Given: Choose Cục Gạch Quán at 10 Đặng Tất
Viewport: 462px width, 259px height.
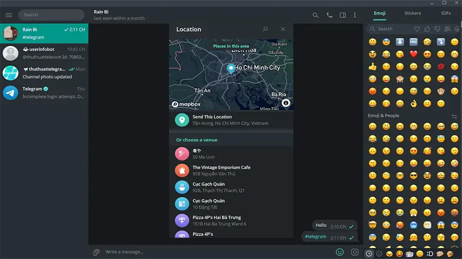Looking at the screenshot, I should point(231,203).
